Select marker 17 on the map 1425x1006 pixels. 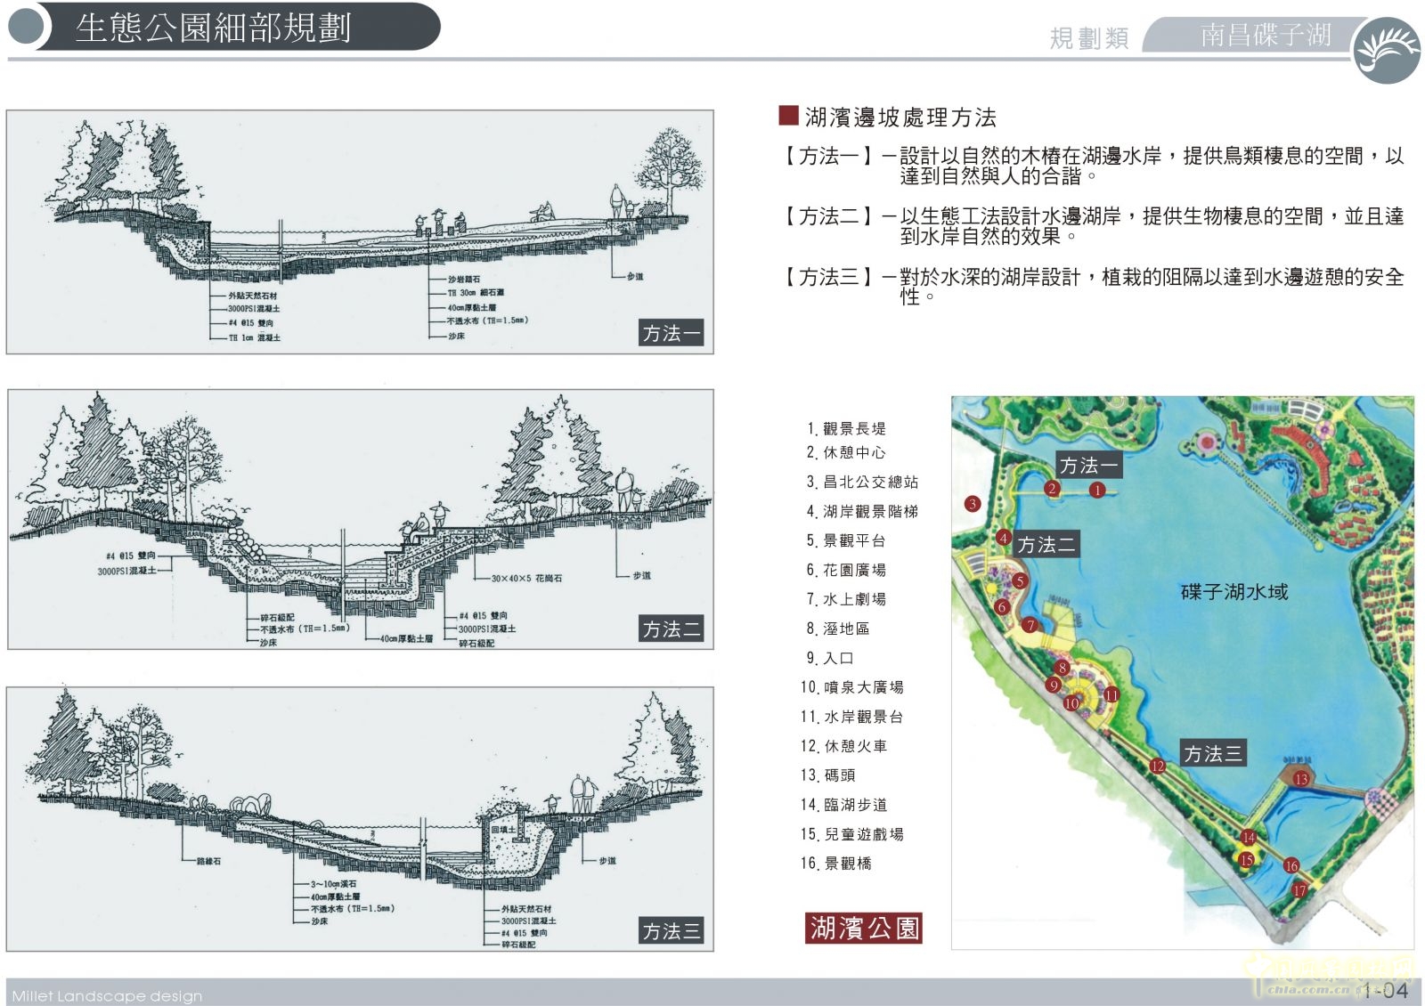pyautogui.click(x=1299, y=890)
